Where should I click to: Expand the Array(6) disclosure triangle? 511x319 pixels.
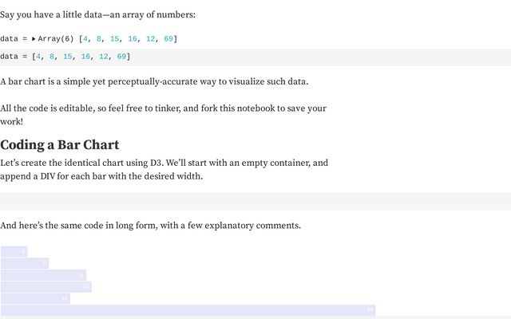tap(34, 39)
